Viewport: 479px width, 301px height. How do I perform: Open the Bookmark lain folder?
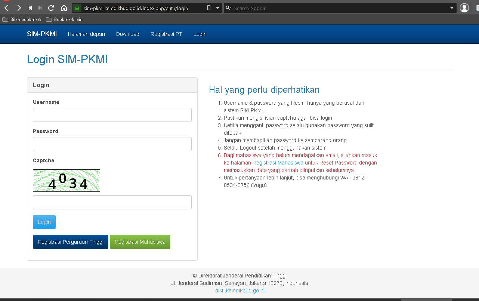point(64,19)
